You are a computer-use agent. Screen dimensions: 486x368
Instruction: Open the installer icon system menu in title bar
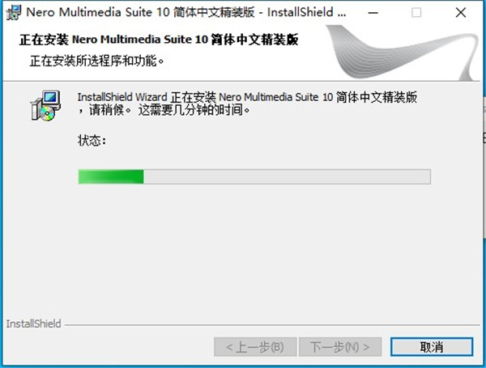14,13
